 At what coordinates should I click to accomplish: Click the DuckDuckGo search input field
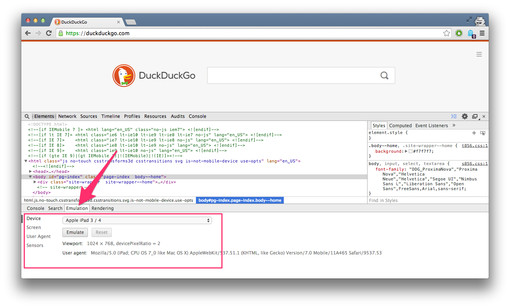click(292, 76)
